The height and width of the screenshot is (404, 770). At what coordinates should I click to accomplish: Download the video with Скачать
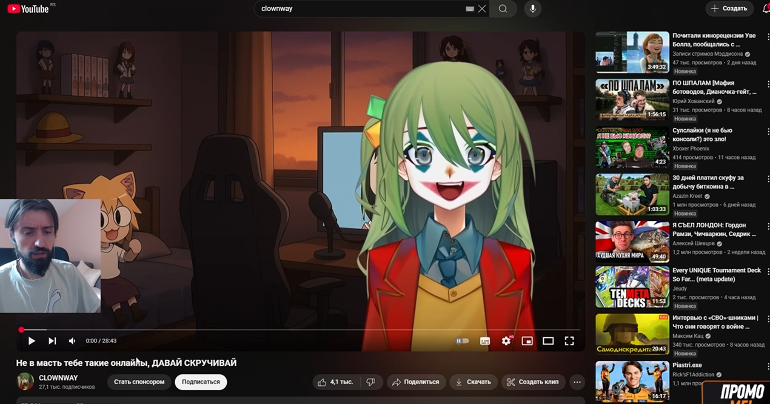(x=473, y=382)
